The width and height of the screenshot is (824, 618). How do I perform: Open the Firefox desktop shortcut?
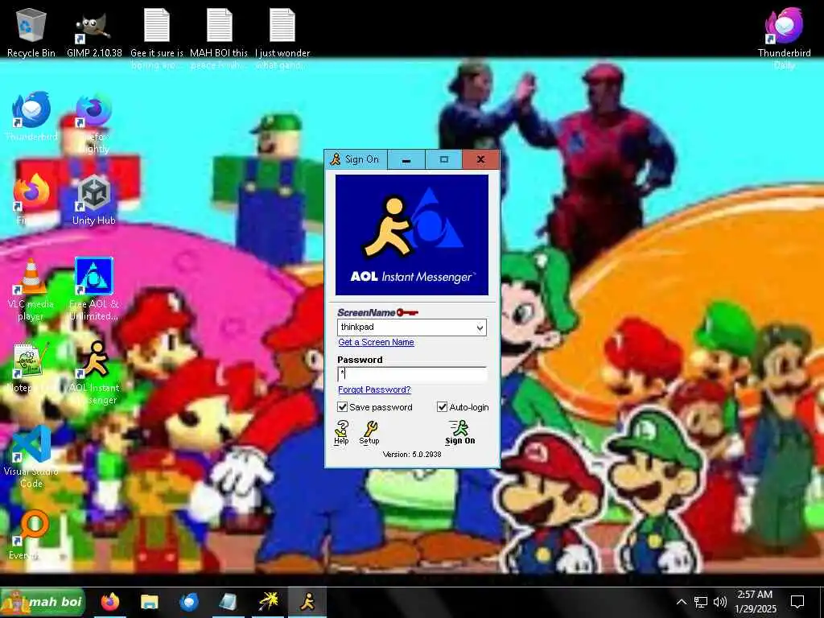pos(31,198)
